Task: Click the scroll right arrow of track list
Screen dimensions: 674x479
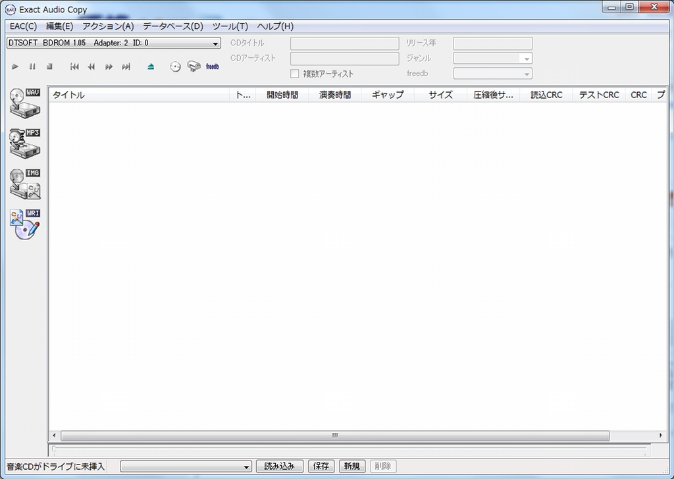Action: pyautogui.click(x=661, y=436)
